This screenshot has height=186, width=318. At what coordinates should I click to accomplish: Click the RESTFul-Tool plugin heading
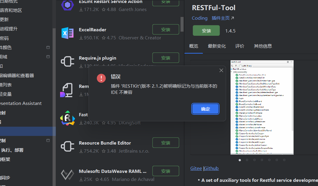214,8
